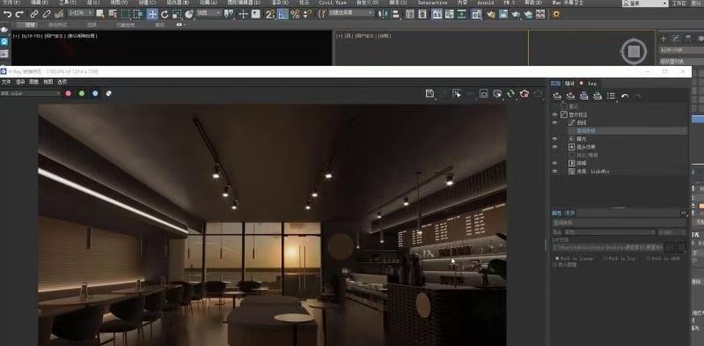This screenshot has width=704, height=346.
Task: Click the render teapot icon in the VFB toolbar
Action: point(524,93)
